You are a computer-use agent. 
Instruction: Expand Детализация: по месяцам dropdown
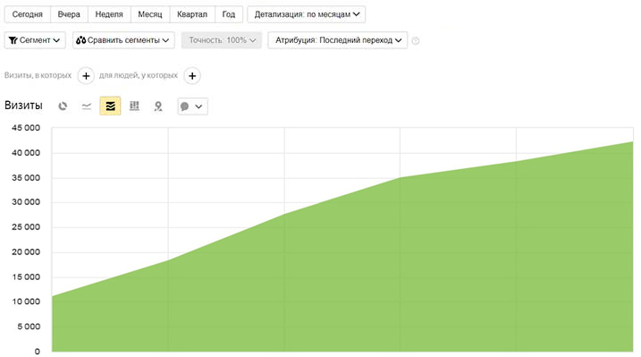pyautogui.click(x=306, y=14)
